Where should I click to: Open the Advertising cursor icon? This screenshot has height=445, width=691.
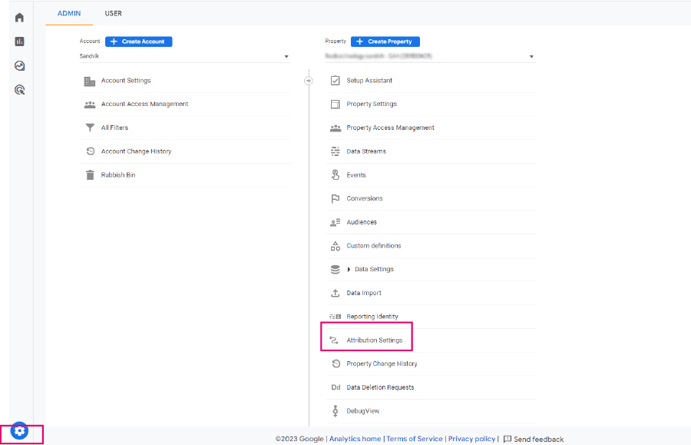coord(19,90)
